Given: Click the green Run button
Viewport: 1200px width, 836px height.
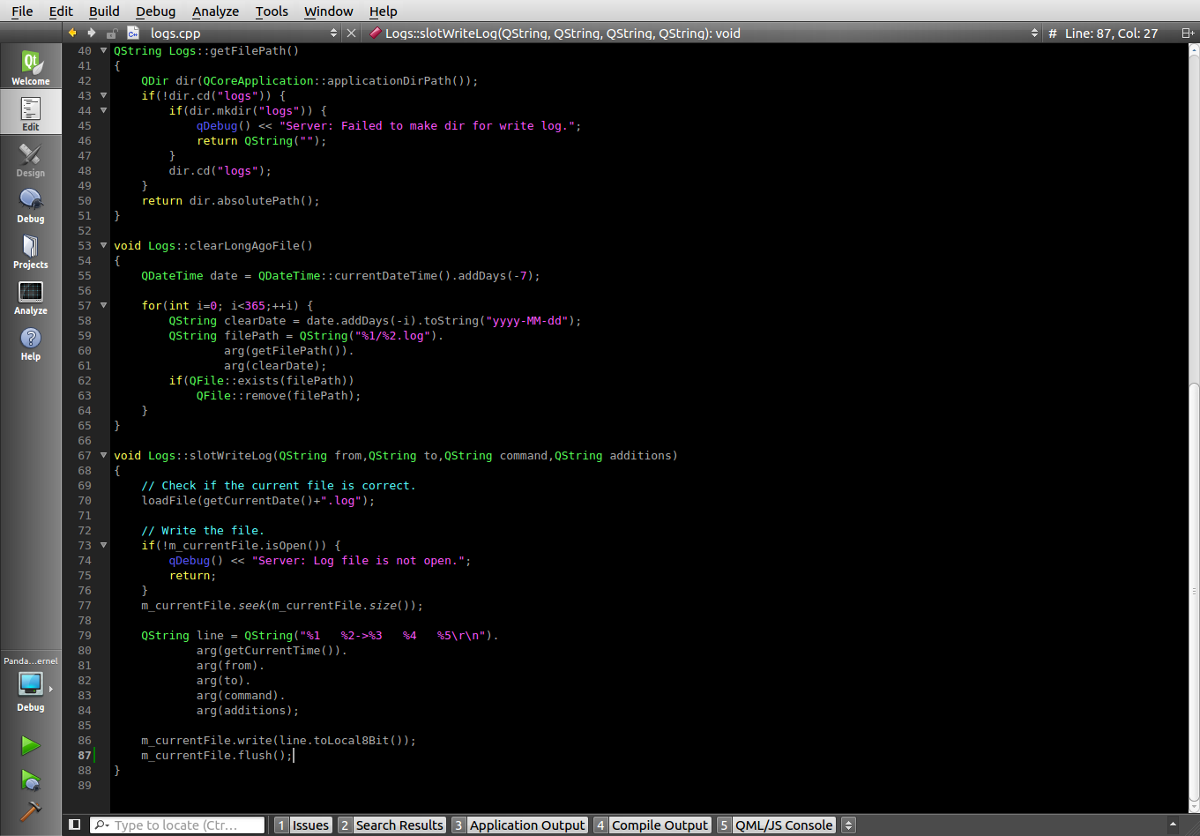Looking at the screenshot, I should point(31,746).
